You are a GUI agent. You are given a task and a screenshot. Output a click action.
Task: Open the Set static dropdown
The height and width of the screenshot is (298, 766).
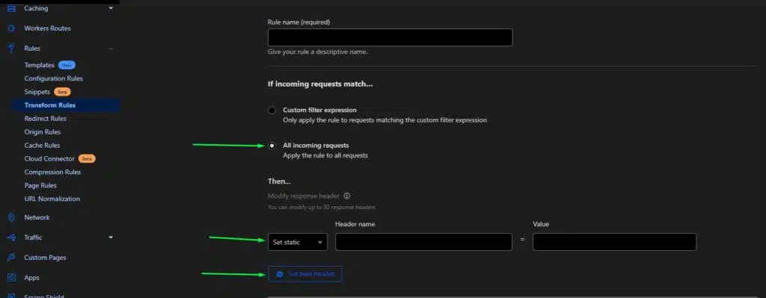pyautogui.click(x=298, y=243)
